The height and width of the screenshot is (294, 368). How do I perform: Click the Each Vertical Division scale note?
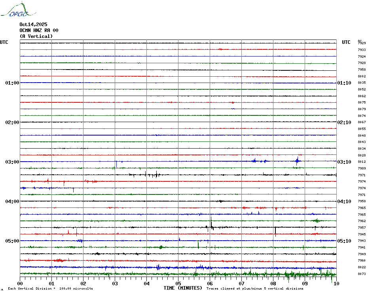click(x=50, y=288)
